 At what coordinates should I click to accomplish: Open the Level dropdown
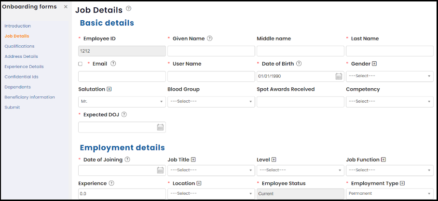pos(301,170)
